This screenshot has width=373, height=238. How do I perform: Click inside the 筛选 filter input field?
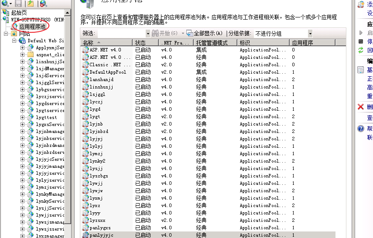click(x=121, y=34)
